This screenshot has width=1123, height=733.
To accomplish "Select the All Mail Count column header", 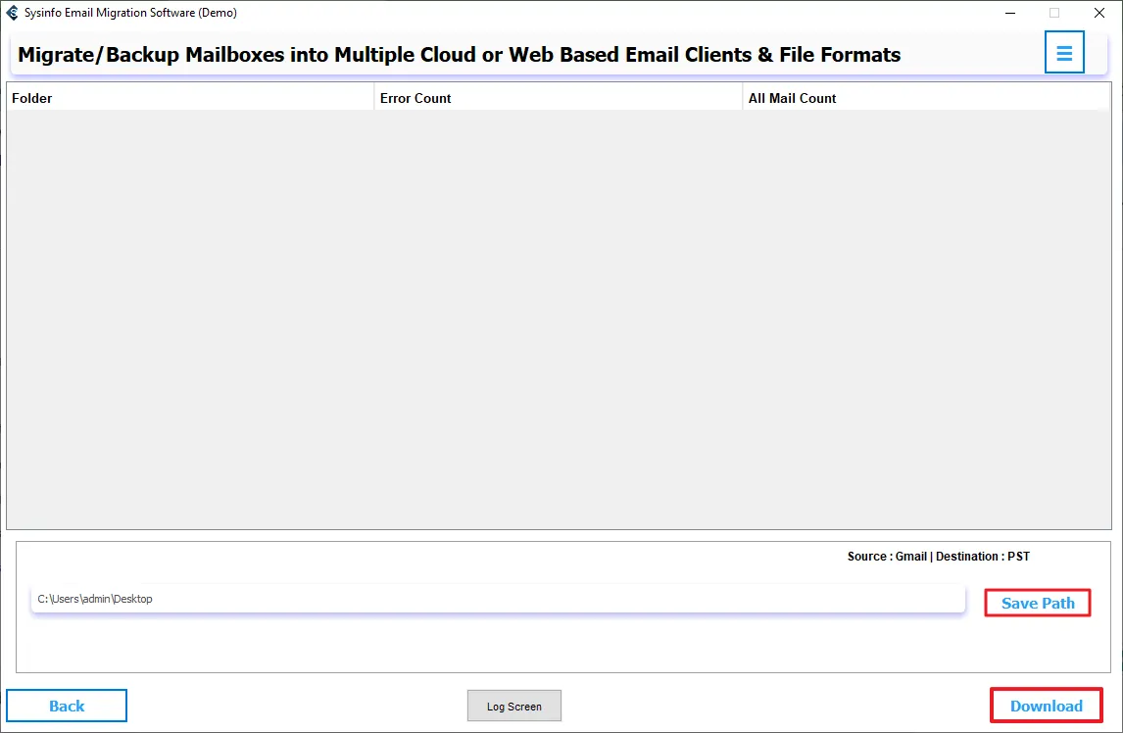I will (x=792, y=98).
